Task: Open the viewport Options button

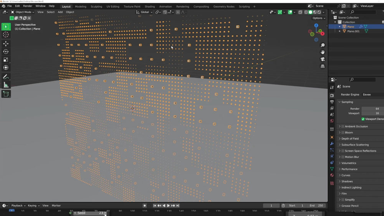Action: point(318,18)
